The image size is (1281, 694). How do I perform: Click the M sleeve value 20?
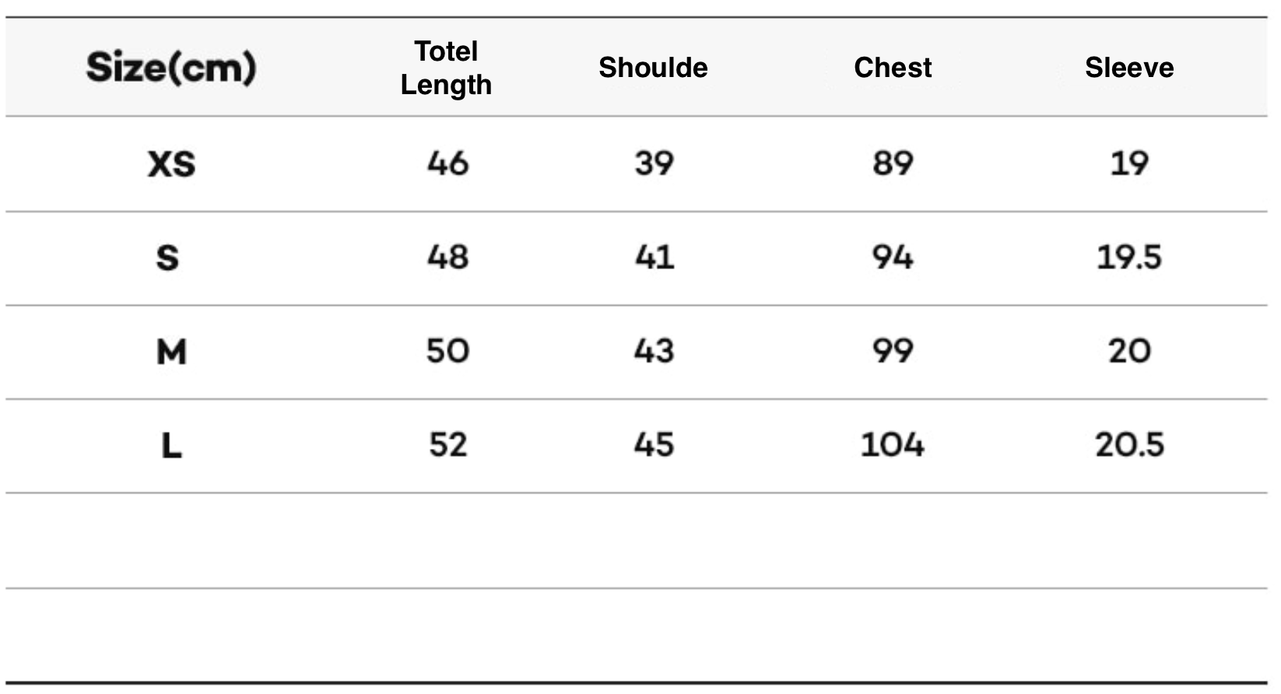coord(1129,351)
